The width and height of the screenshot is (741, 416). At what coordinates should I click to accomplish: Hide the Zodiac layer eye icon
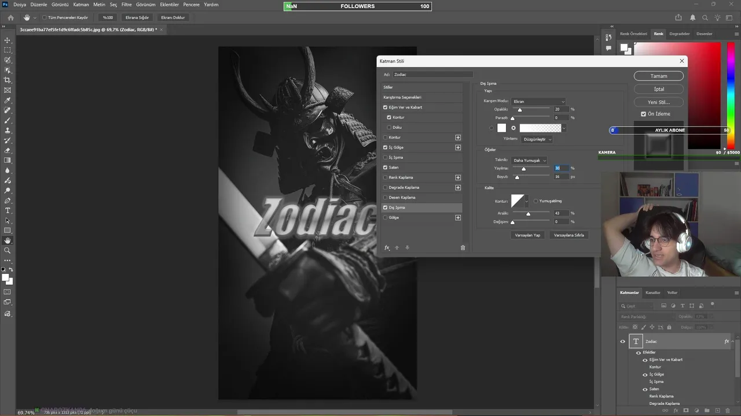point(623,341)
